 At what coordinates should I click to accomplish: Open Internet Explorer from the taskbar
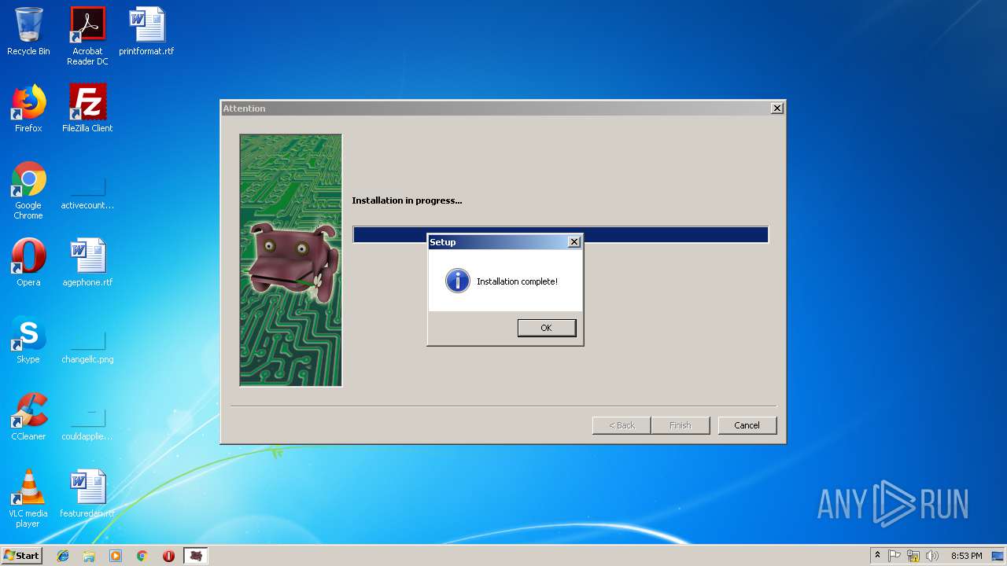[63, 556]
